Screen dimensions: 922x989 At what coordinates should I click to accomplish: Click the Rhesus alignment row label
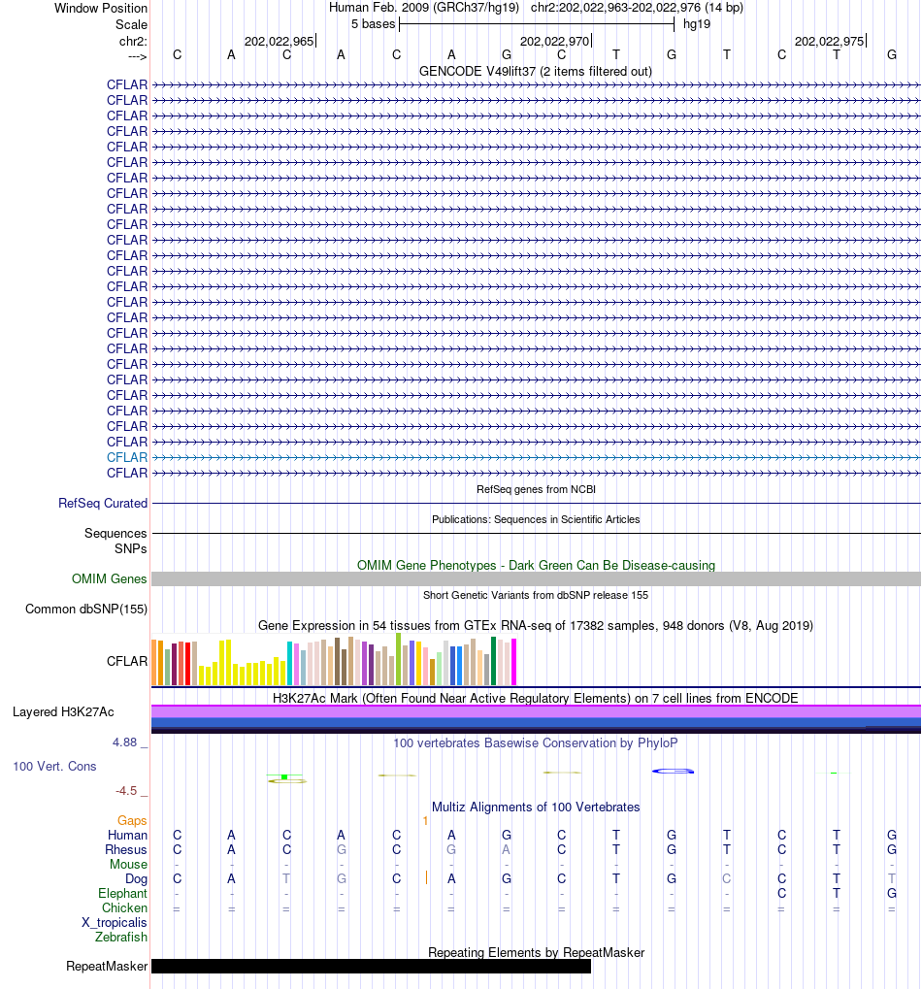pyautogui.click(x=126, y=849)
